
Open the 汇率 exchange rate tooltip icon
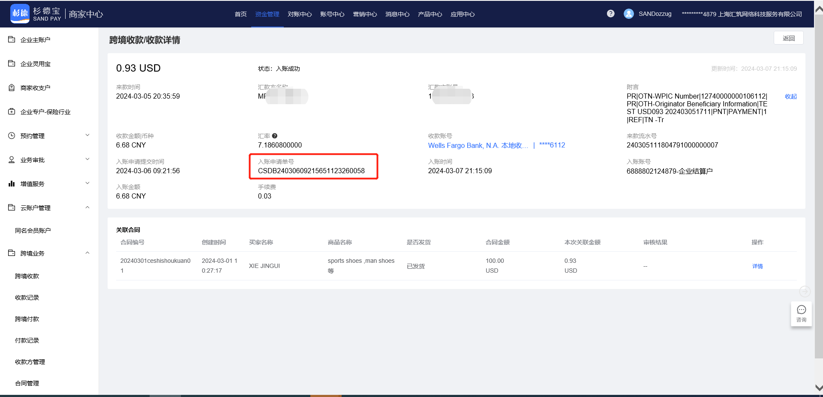pyautogui.click(x=274, y=135)
